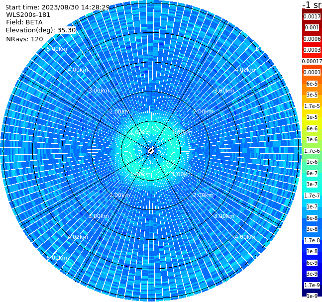322x302 pixels.
Task: Select the WLS200s-181 instrument label
Action: 28,15
